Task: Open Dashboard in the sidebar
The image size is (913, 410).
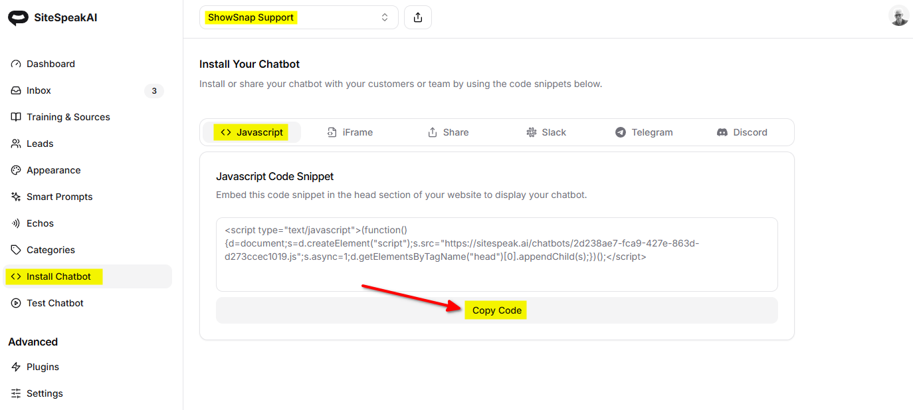Action: click(x=88, y=64)
